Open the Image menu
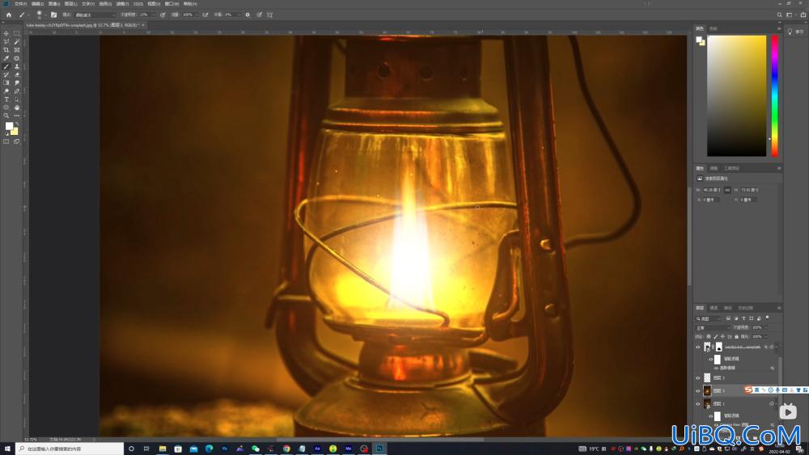 point(54,3)
